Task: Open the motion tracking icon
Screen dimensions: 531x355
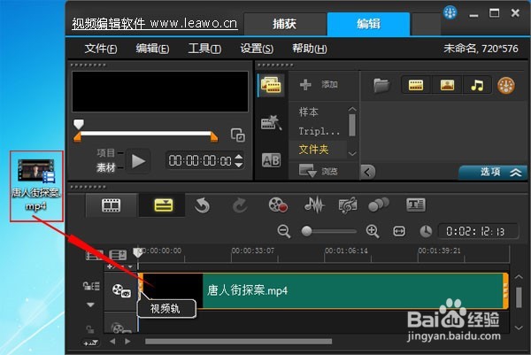Action: [378, 205]
